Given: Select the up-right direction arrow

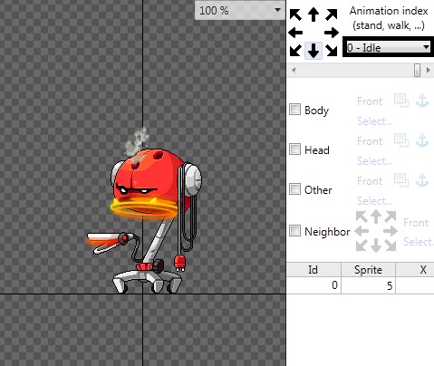Looking at the screenshot, I should [x=332, y=14].
